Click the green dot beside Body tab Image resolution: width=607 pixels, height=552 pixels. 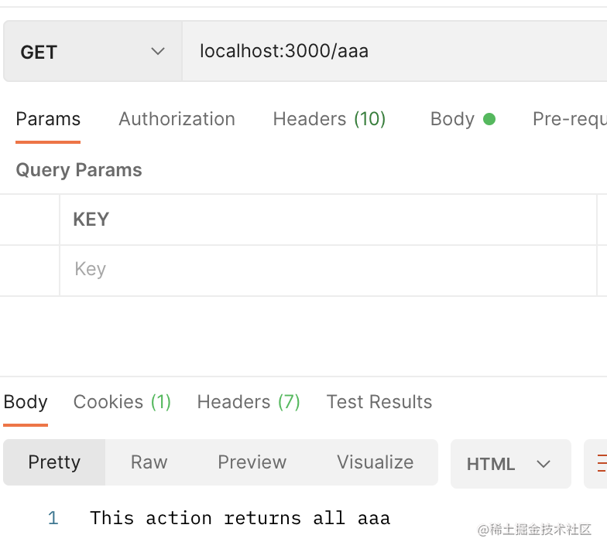489,119
